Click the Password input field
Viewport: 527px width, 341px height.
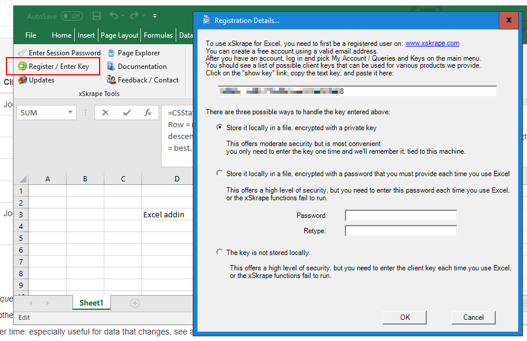[401, 216]
